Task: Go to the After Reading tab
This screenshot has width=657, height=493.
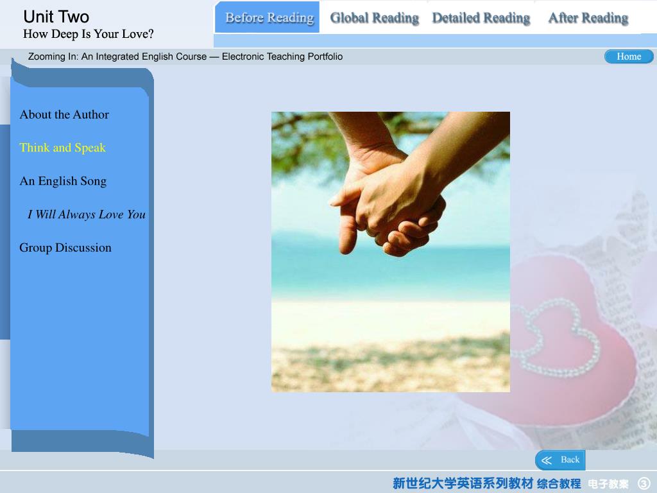Action: (x=588, y=18)
